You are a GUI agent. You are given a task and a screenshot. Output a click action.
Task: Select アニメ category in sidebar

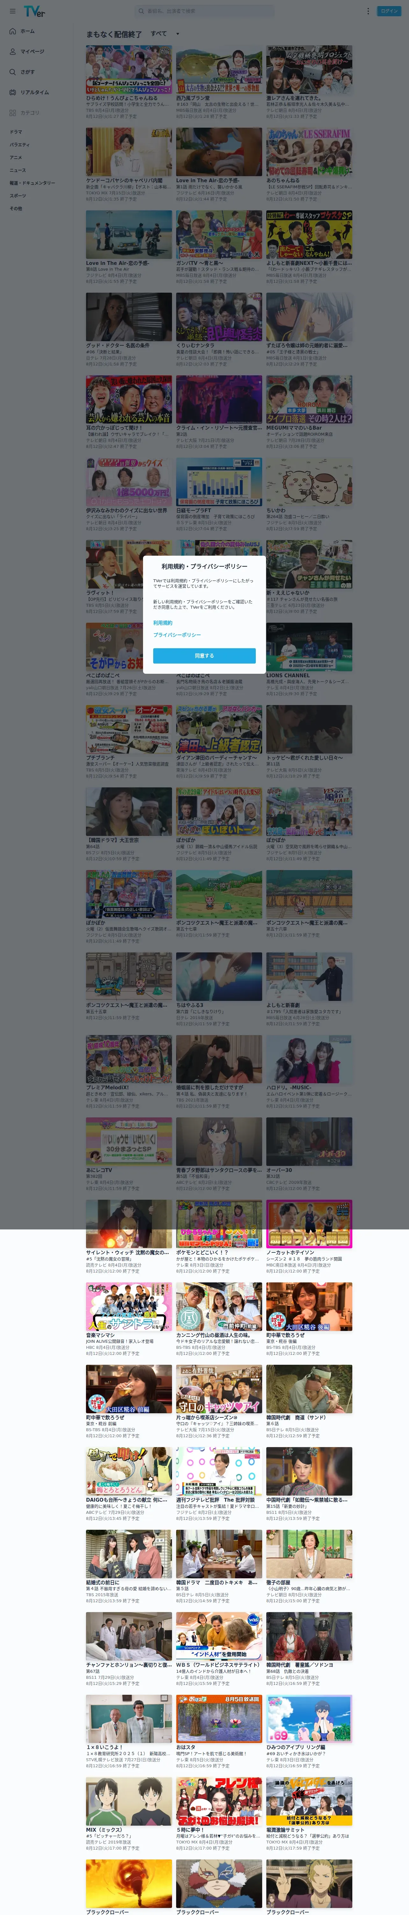click(16, 158)
